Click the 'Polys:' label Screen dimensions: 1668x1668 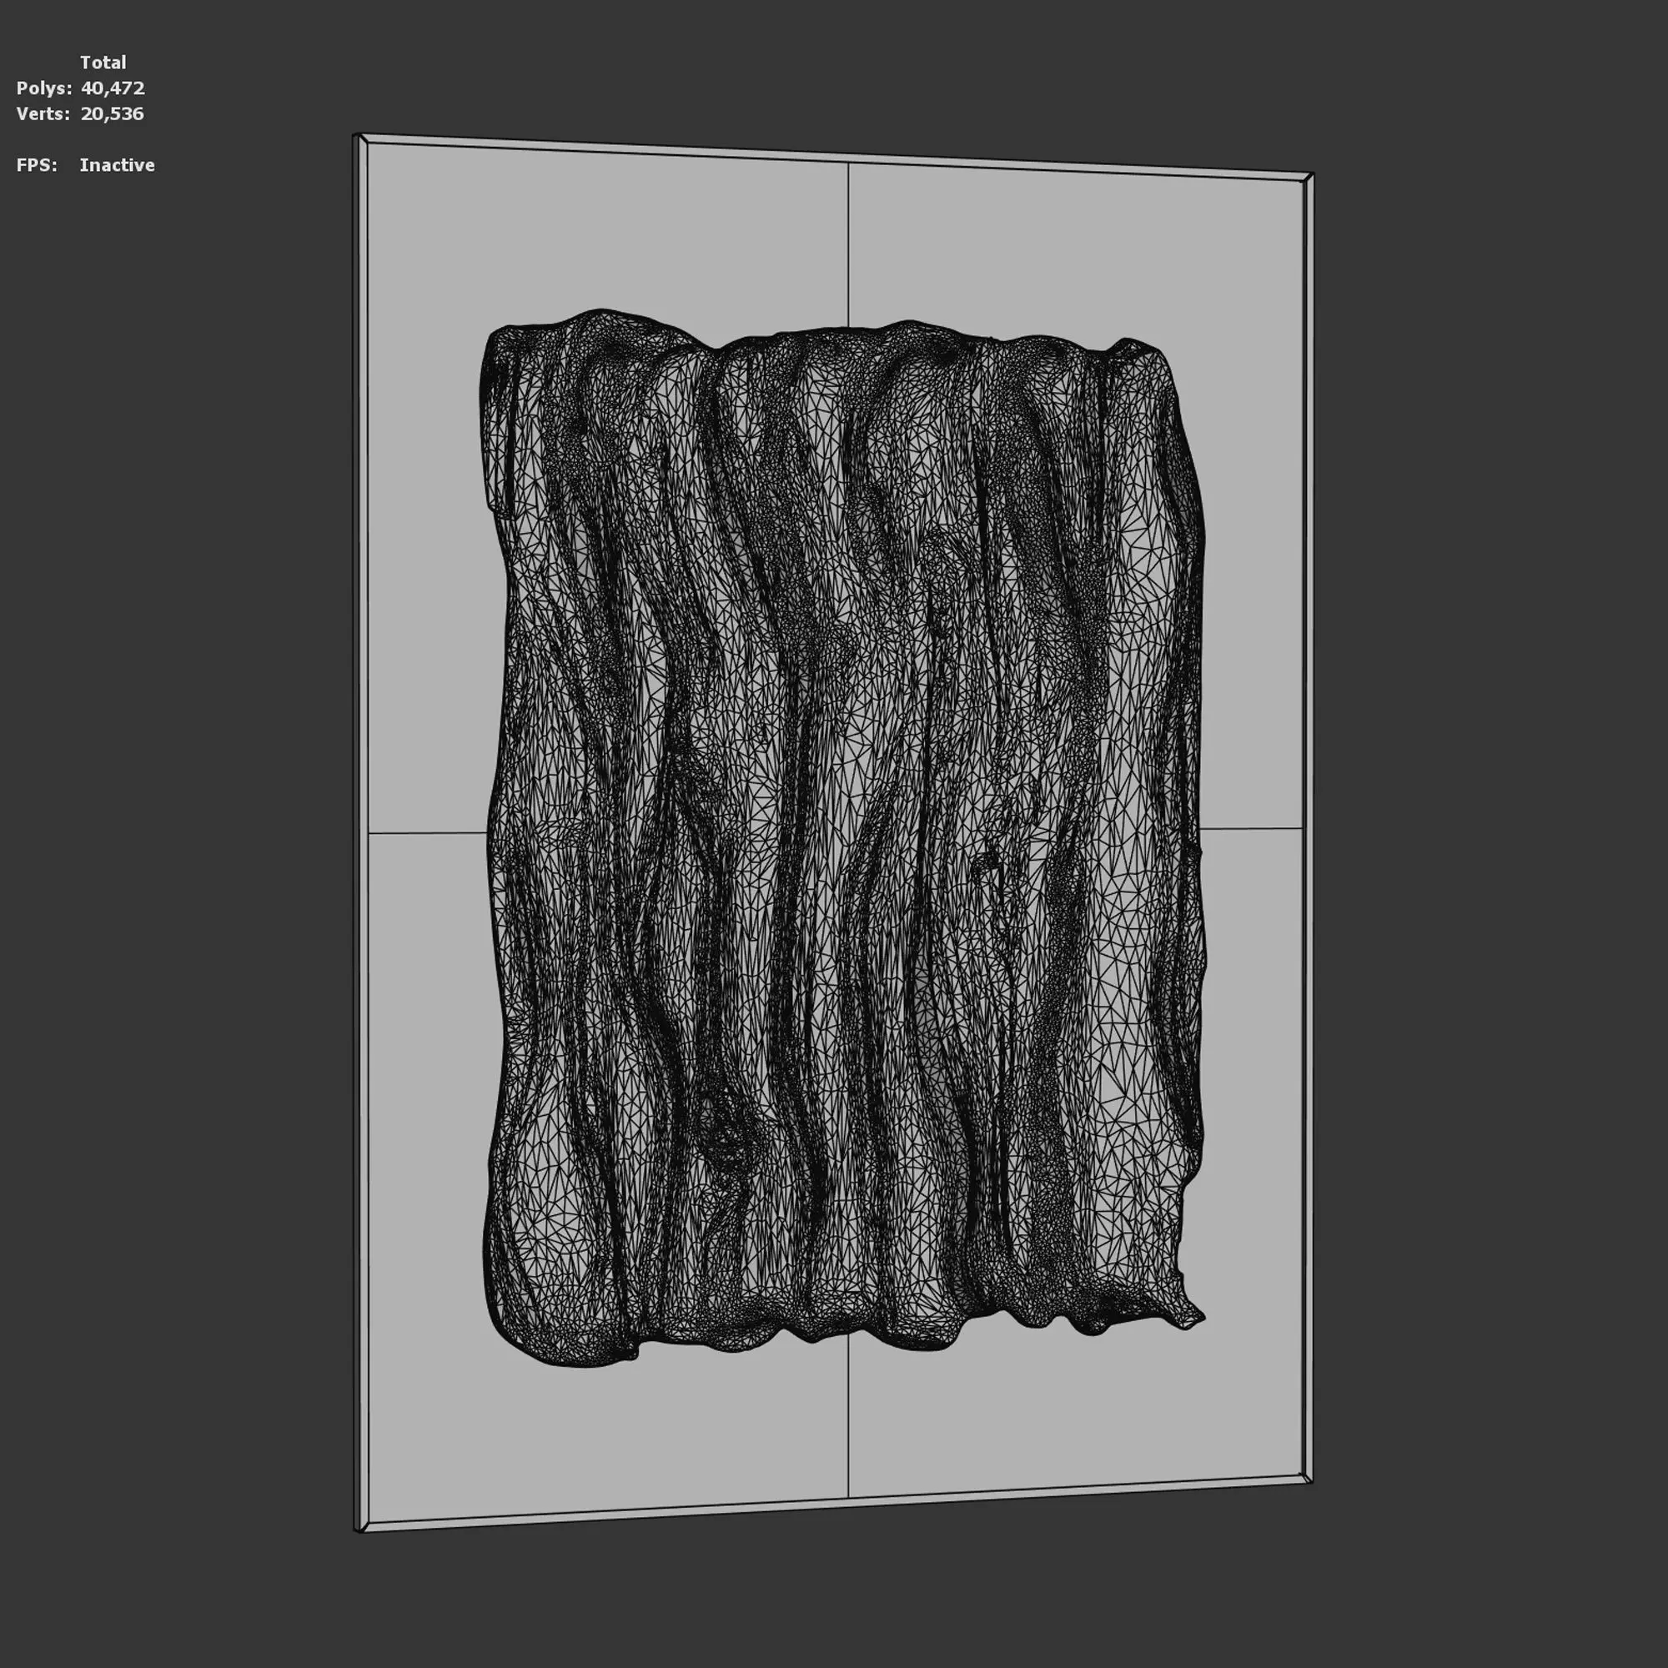pos(44,88)
